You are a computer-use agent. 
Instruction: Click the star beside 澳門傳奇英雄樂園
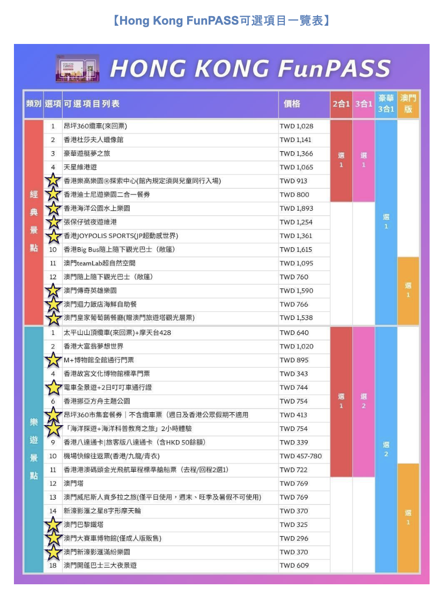[53, 291]
